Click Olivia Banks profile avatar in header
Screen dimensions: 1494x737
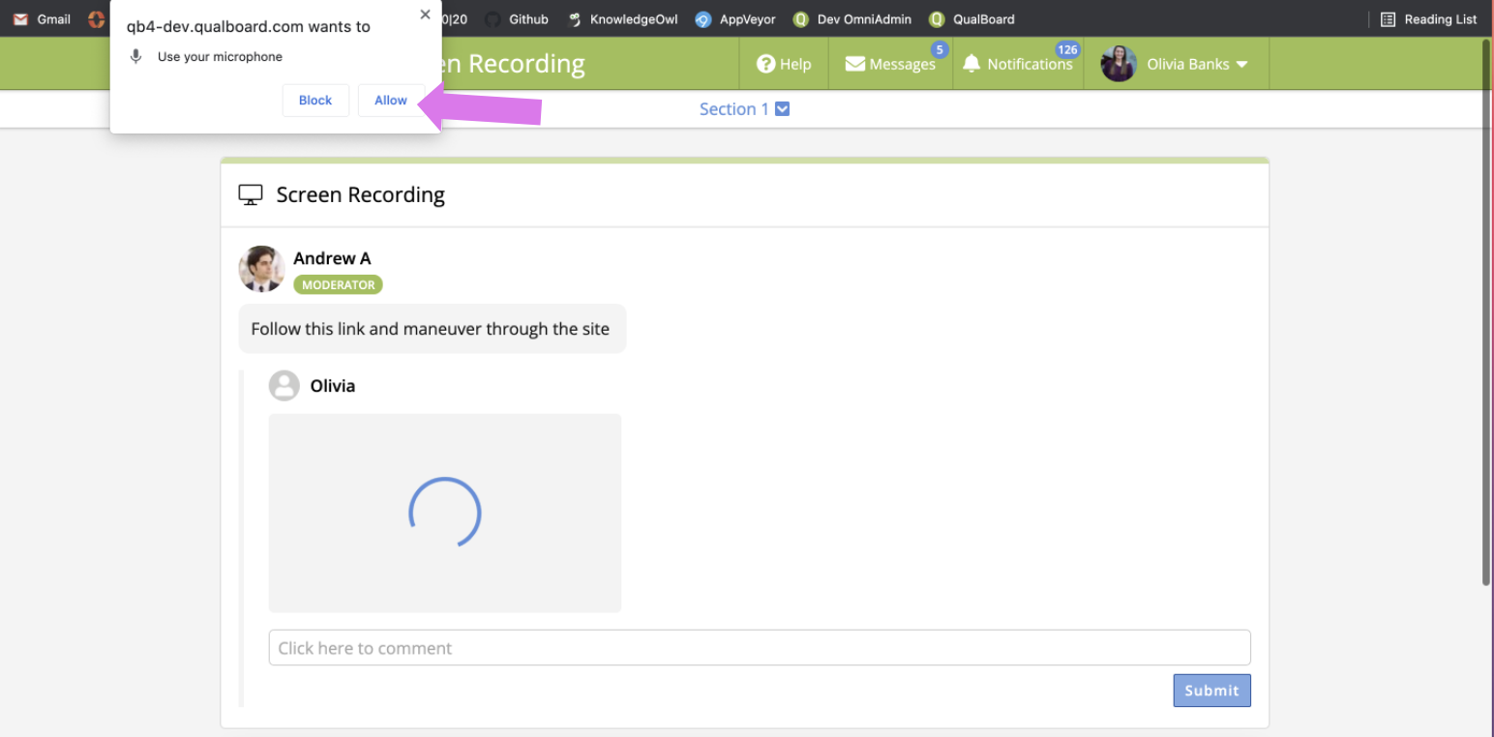[x=1119, y=64]
